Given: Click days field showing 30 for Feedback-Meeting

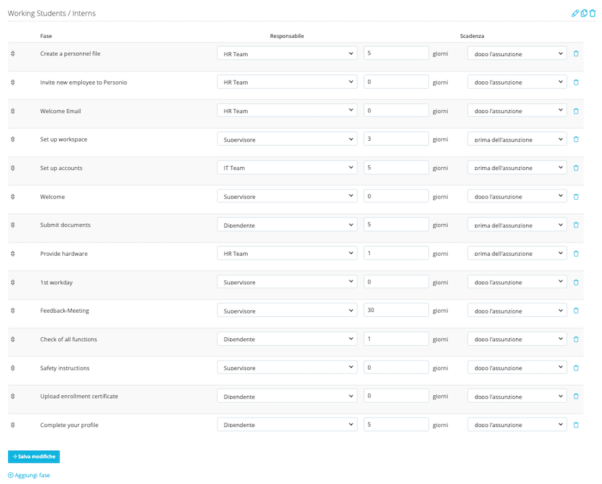Looking at the screenshot, I should tap(396, 311).
